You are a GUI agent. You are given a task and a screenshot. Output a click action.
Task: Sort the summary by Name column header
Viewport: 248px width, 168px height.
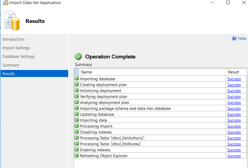tap(87, 72)
